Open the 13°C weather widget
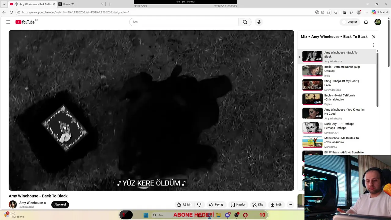The width and height of the screenshot is (391, 220). coord(14,215)
